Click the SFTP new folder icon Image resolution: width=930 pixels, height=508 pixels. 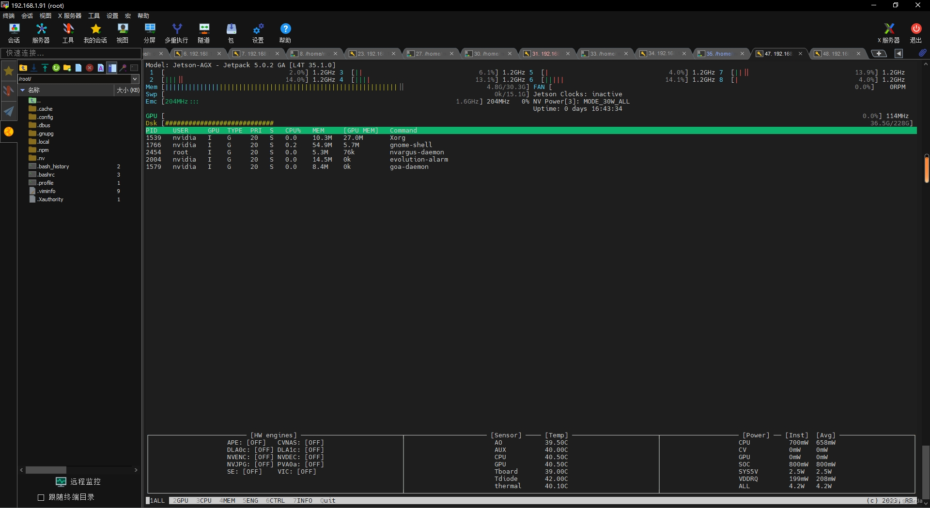pyautogui.click(x=67, y=68)
